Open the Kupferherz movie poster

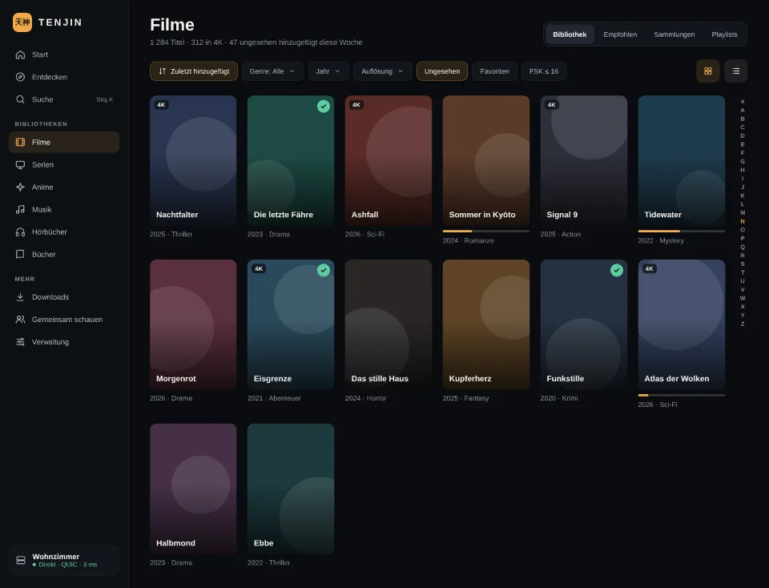coord(486,324)
